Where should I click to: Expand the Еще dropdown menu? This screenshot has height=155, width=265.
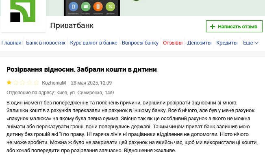[251, 43]
